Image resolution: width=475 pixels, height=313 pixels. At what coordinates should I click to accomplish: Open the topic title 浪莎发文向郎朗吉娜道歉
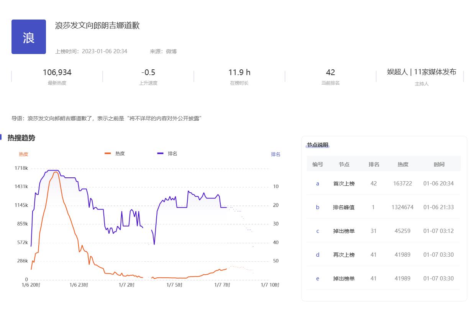point(97,26)
